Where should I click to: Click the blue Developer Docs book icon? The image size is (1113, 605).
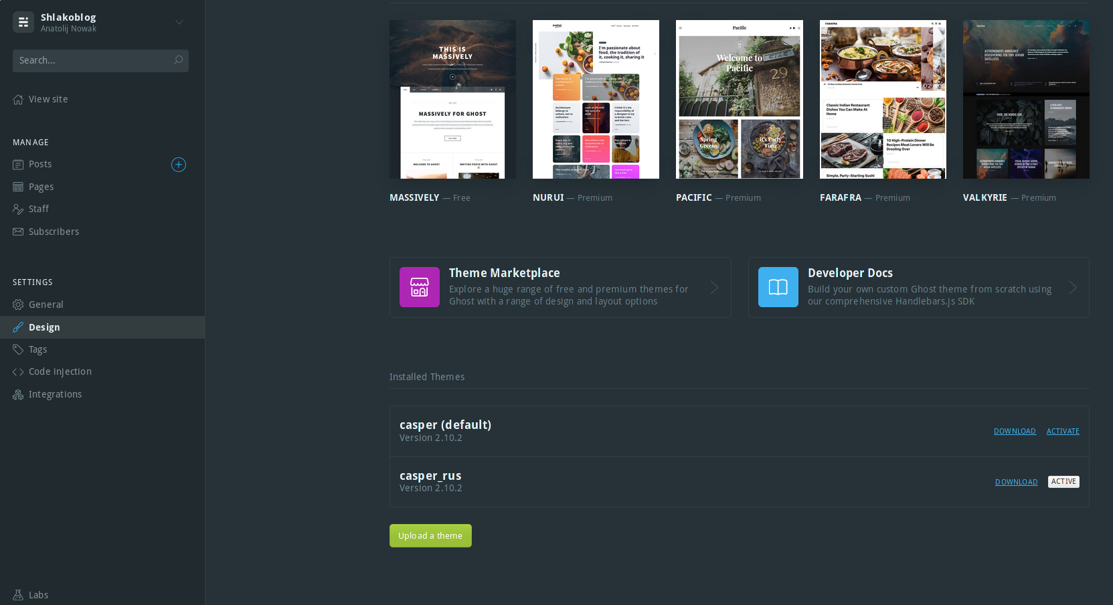coord(778,287)
